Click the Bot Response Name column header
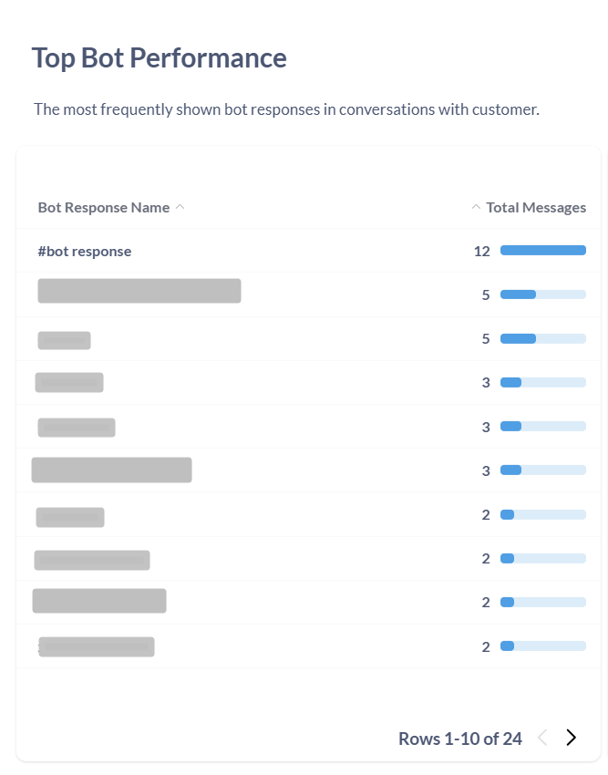The width and height of the screenshot is (608, 775). (103, 207)
